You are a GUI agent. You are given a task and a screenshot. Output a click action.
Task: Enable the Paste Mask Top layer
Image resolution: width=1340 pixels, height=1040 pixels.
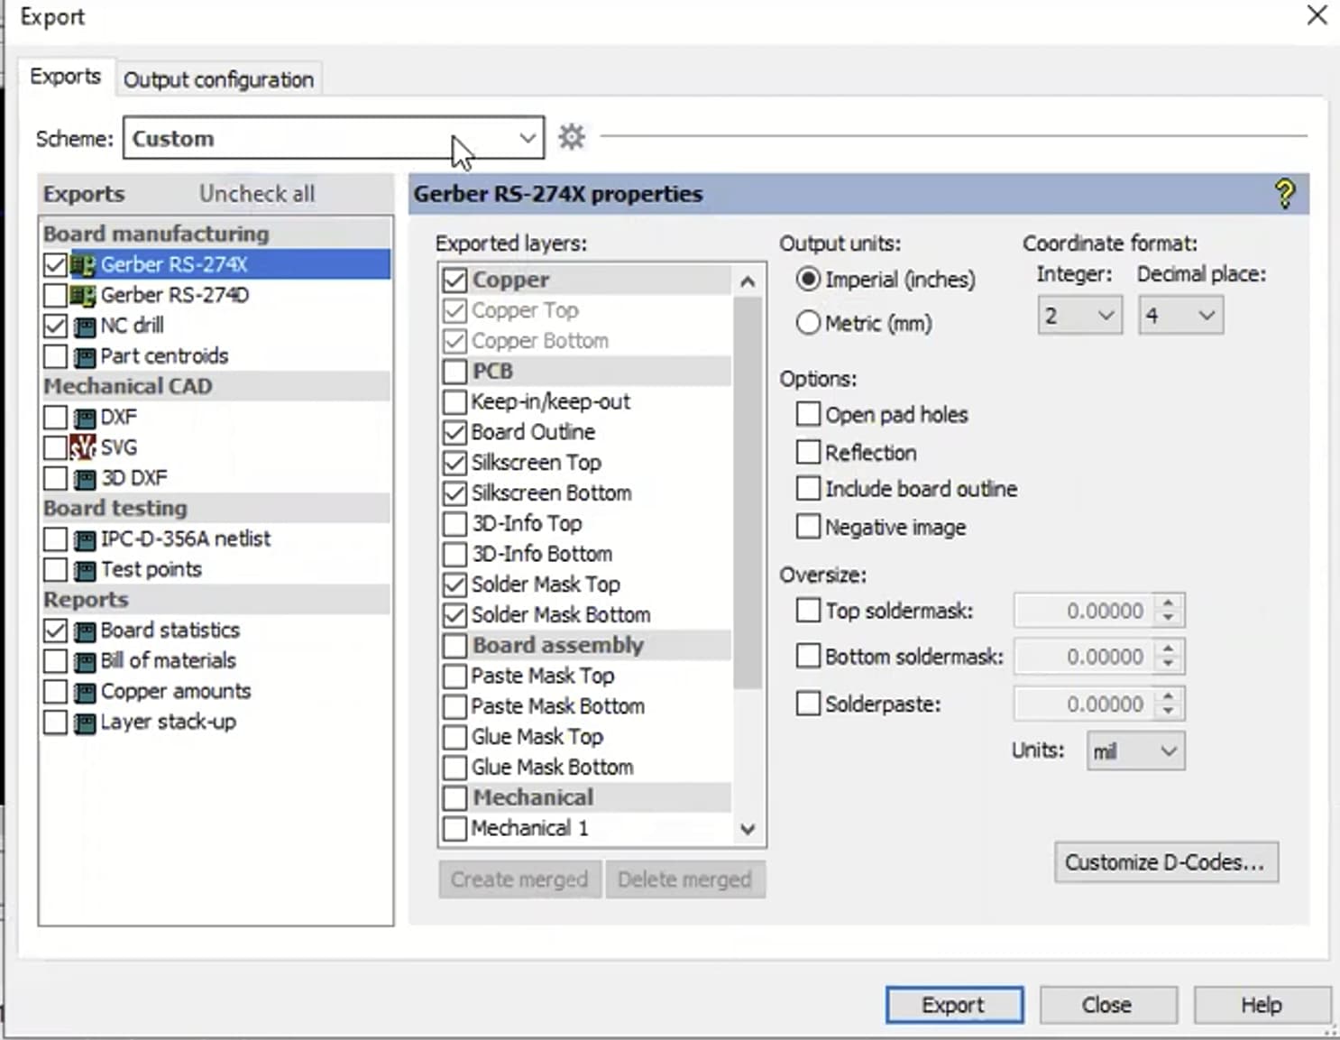click(x=455, y=676)
